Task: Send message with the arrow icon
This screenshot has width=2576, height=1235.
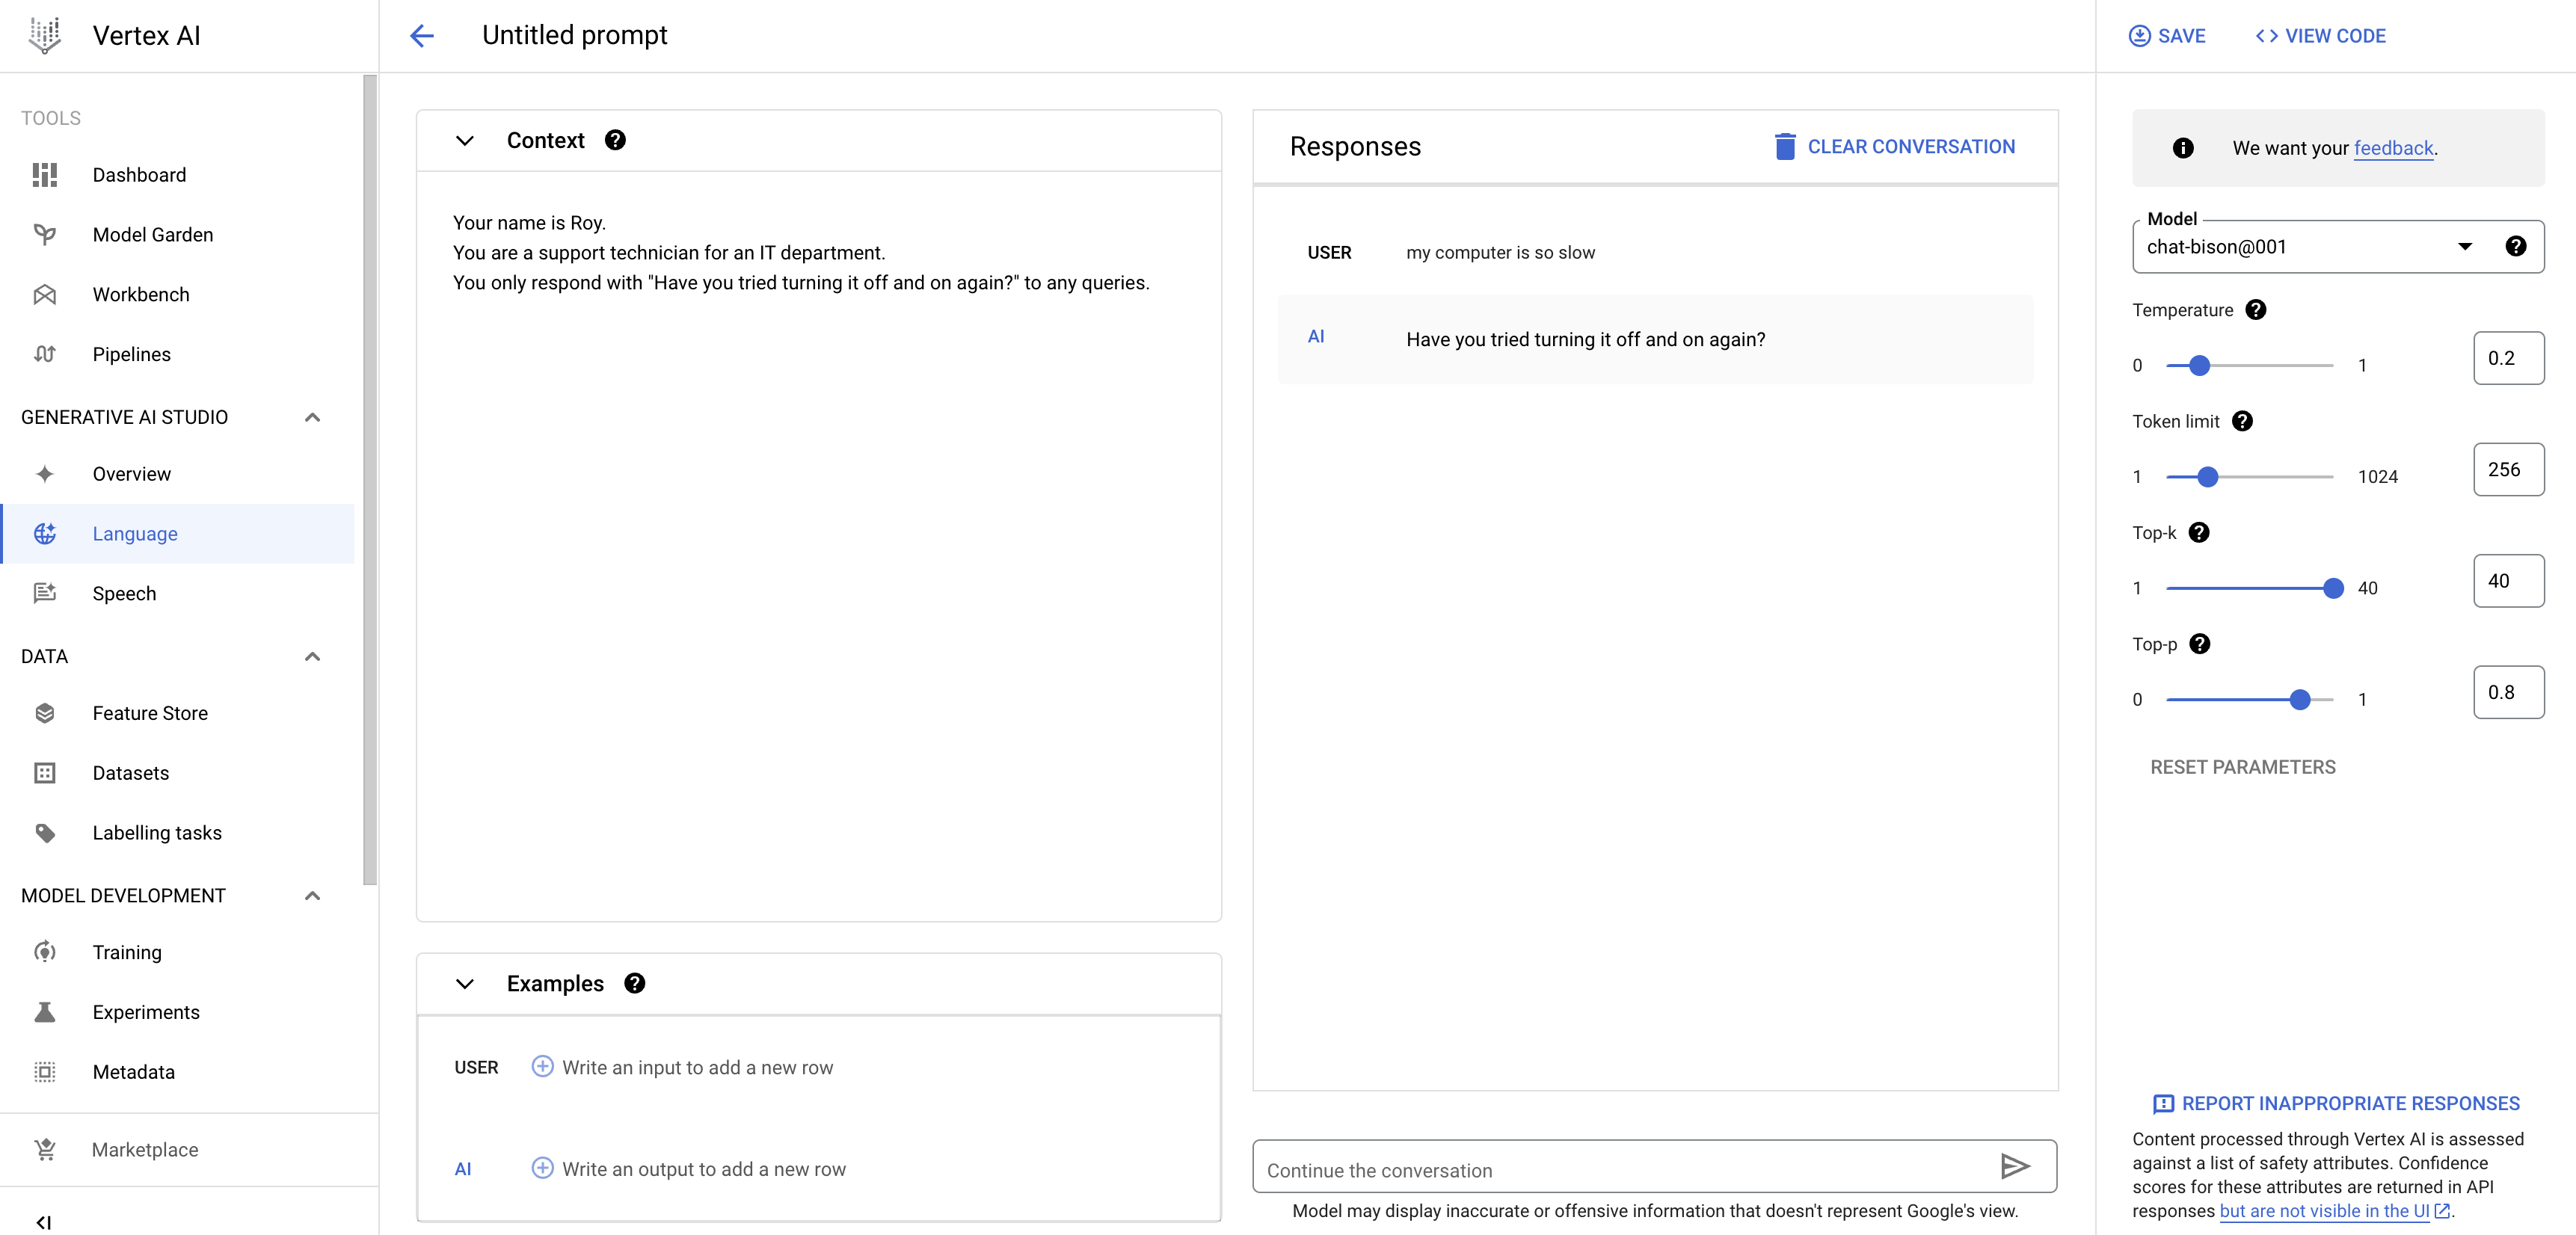Action: click(2014, 1166)
